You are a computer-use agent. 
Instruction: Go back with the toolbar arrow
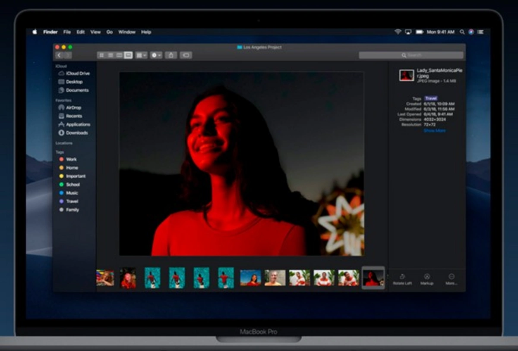[59, 55]
